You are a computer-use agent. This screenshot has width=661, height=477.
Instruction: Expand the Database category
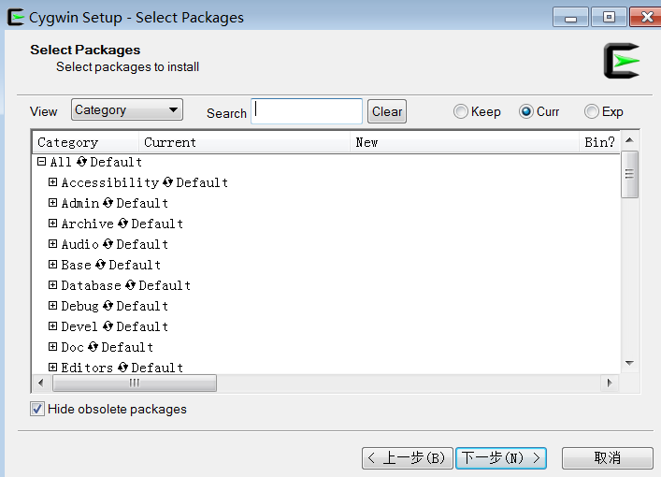(52, 285)
